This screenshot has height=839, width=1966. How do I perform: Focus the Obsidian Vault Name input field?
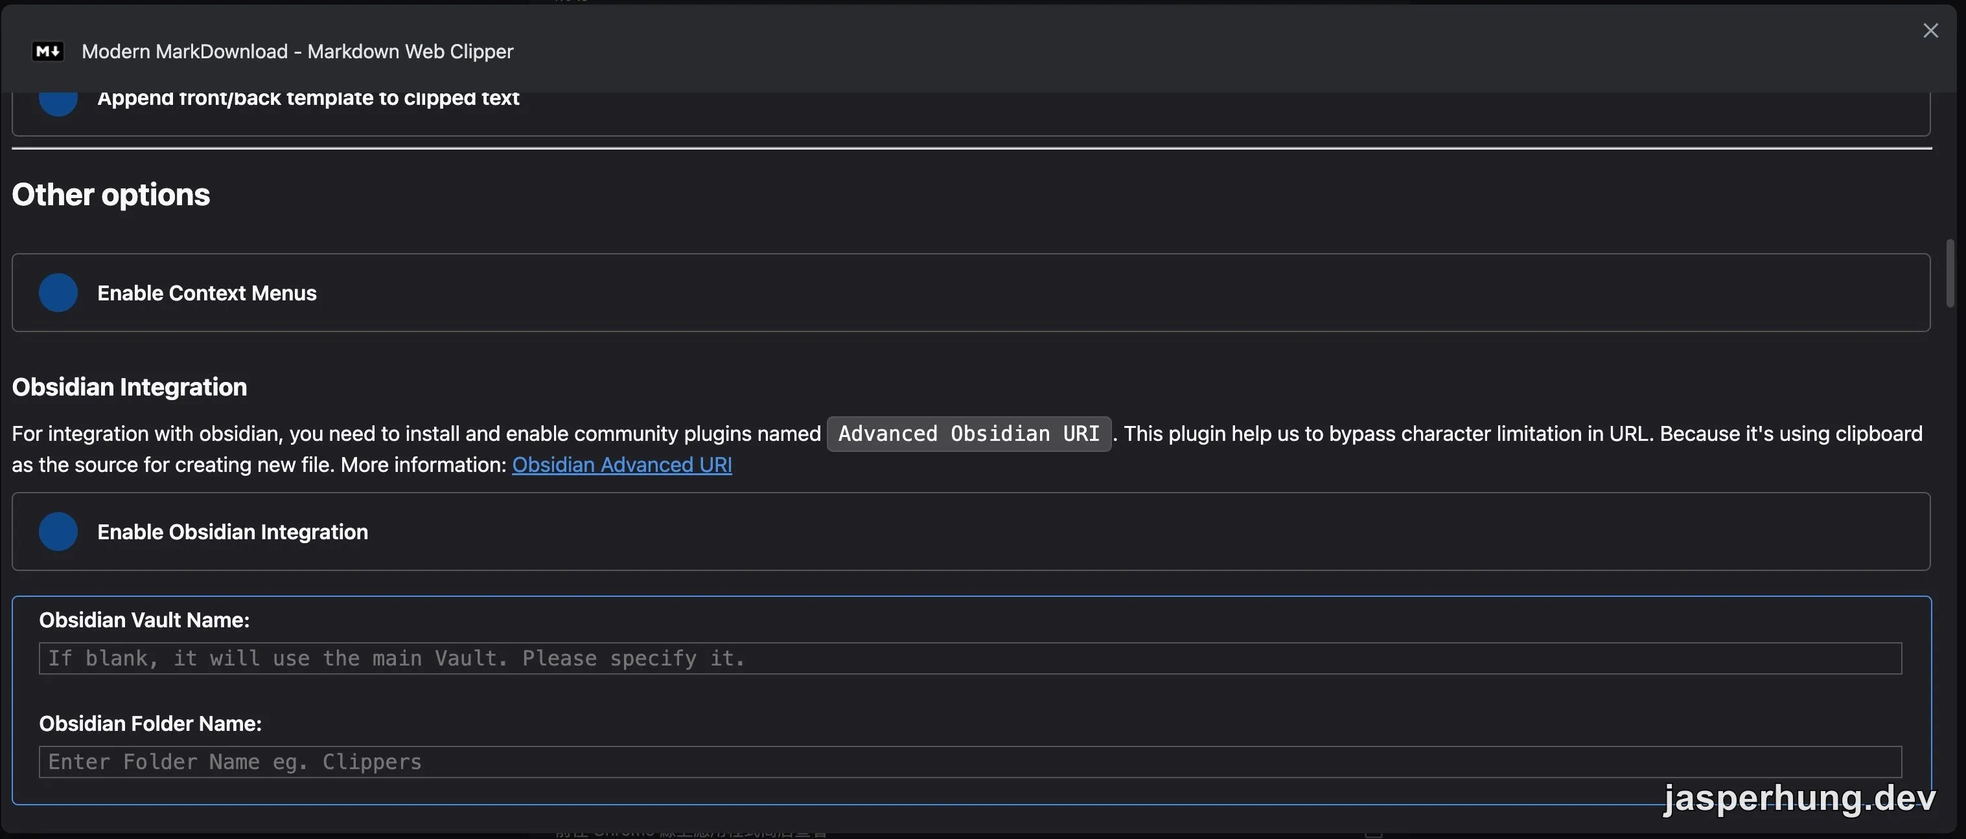point(970,658)
